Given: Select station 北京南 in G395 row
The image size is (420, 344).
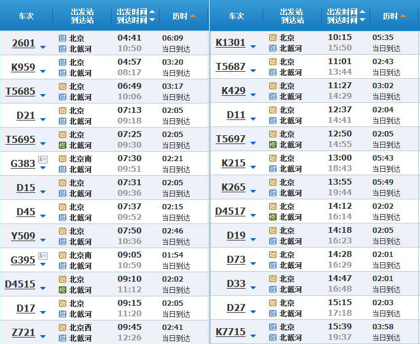Looking at the screenshot, I should (80, 256).
